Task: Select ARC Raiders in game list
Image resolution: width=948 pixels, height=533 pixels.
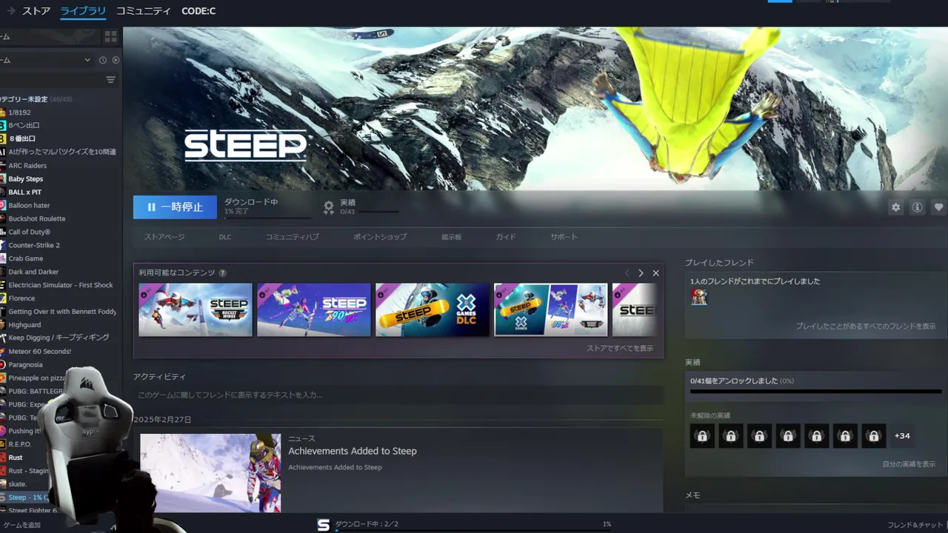Action: [x=27, y=166]
